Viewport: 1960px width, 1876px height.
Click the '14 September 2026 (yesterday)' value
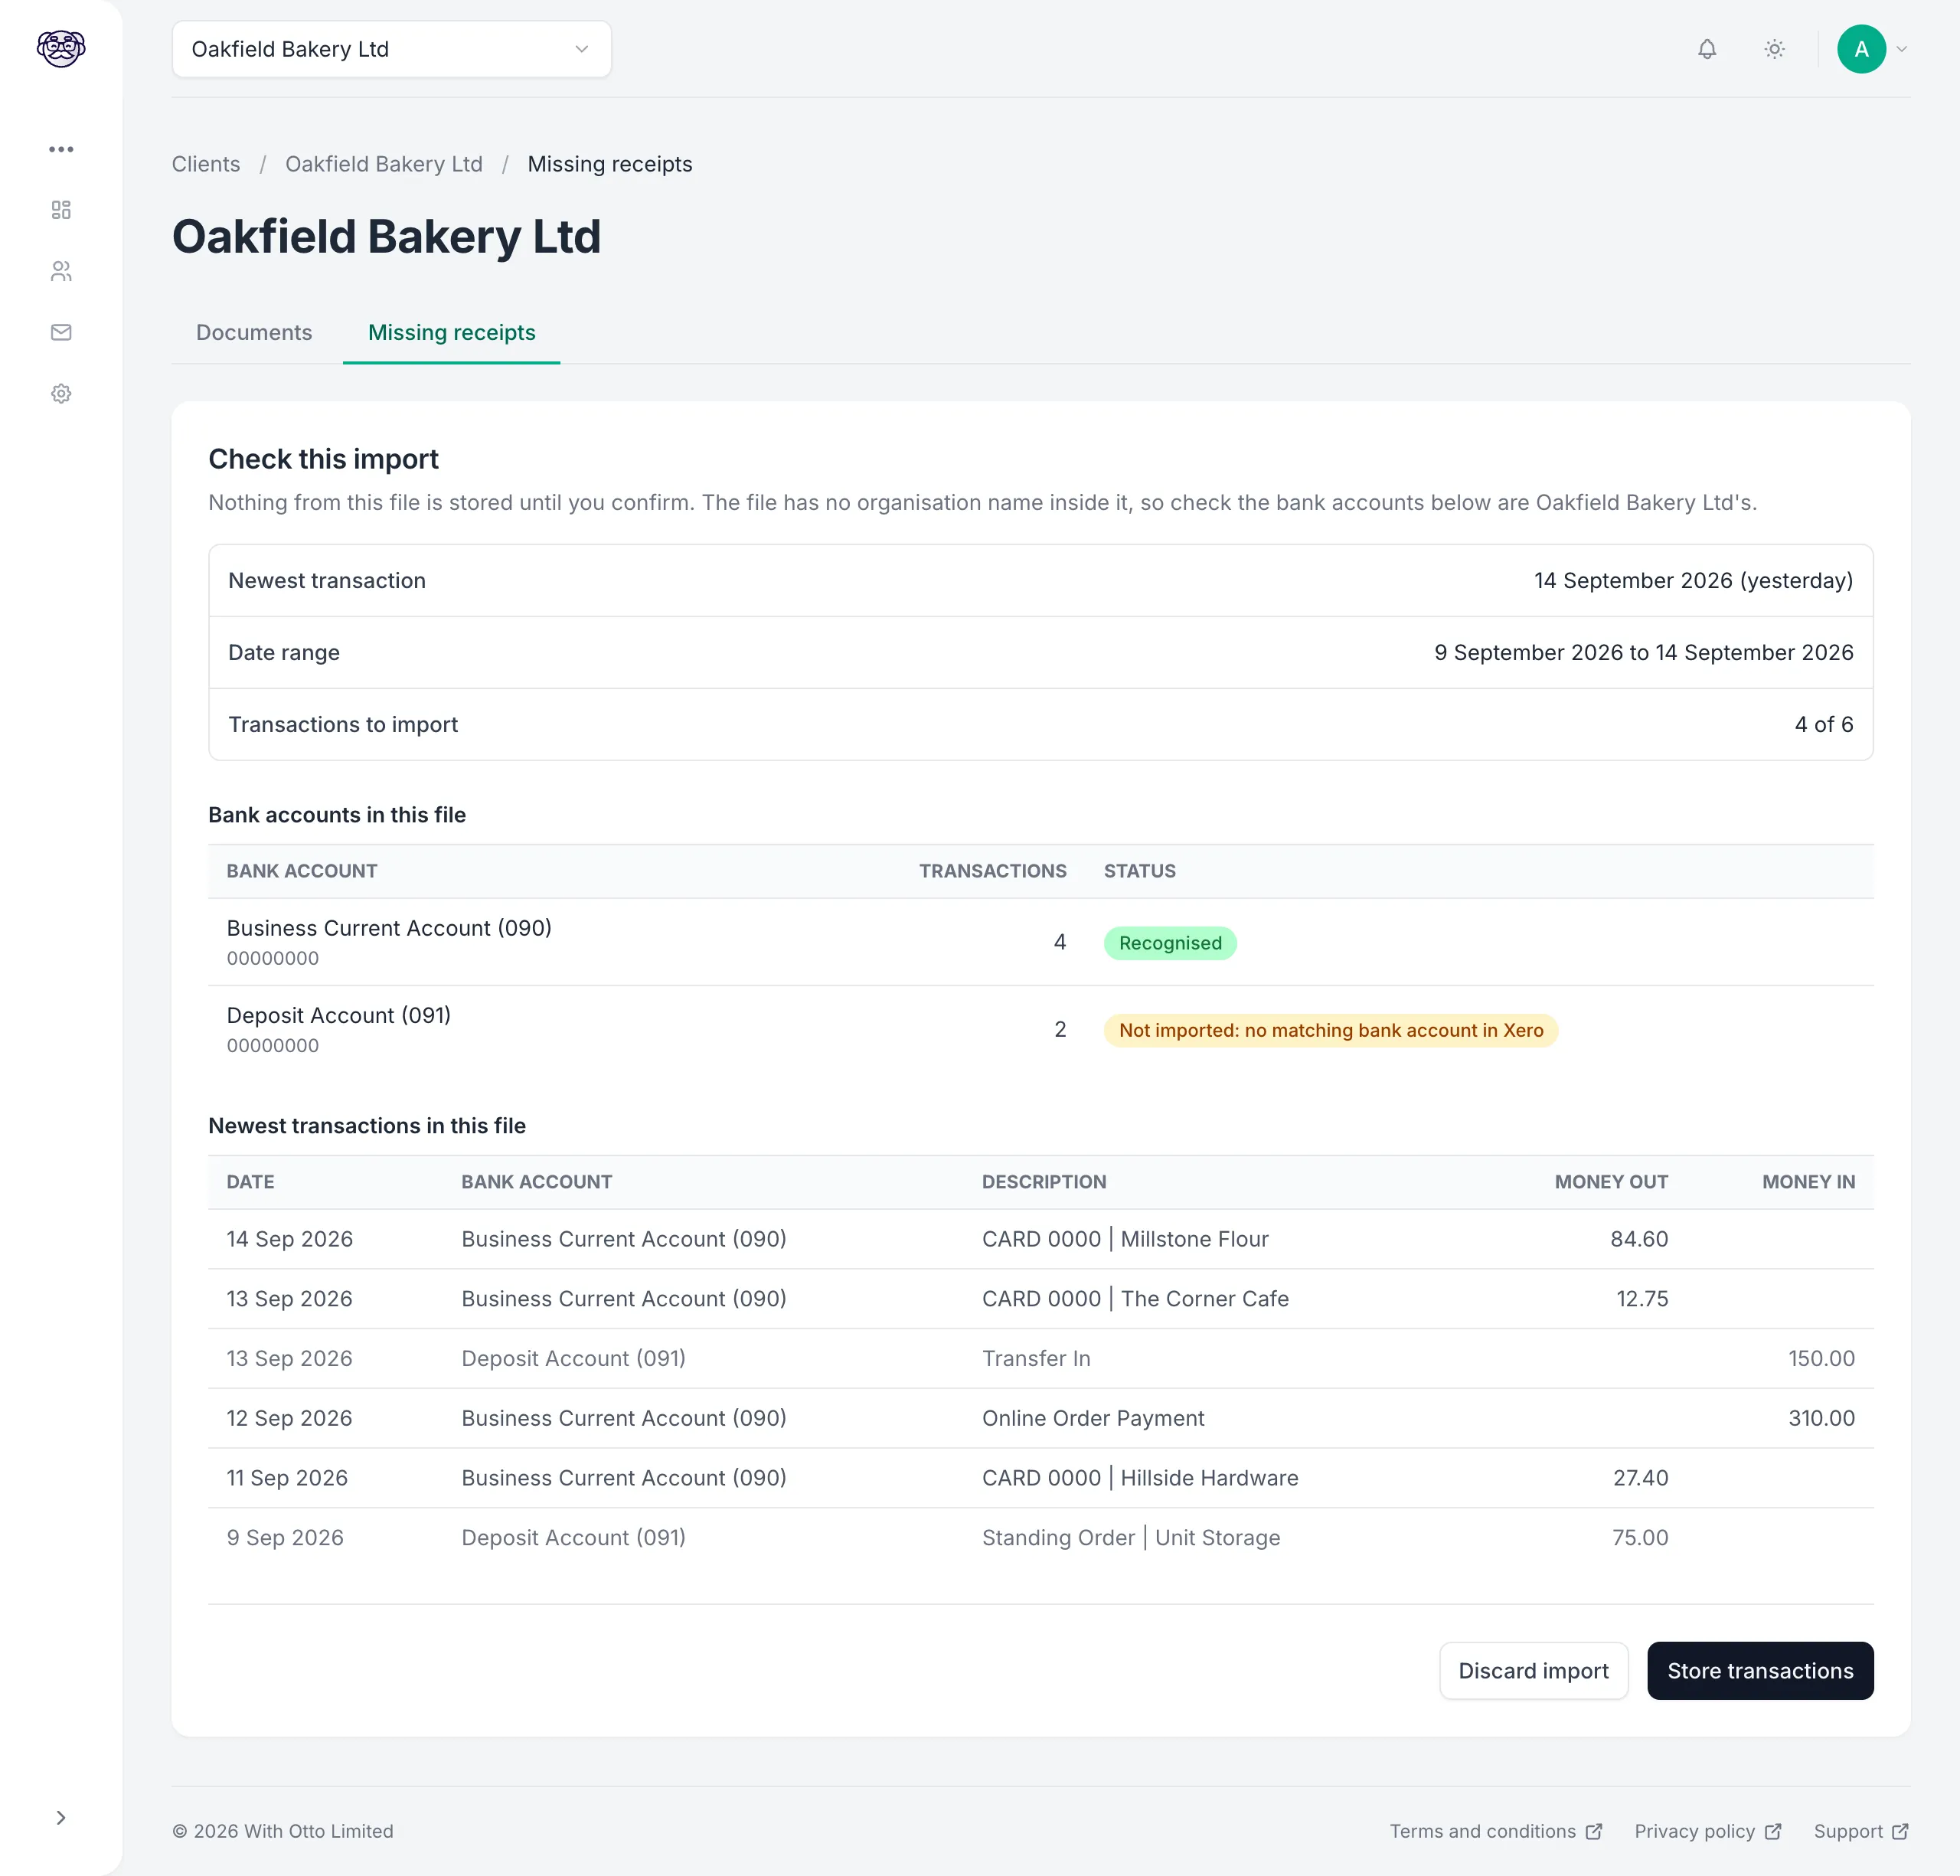click(1693, 581)
